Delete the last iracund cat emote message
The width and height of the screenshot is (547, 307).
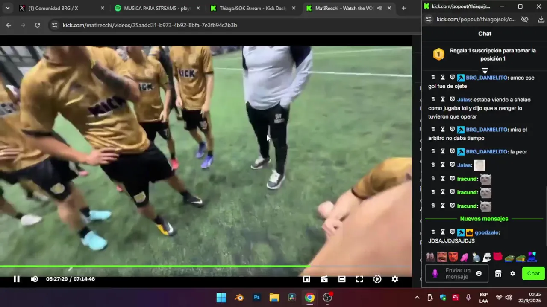tap(433, 206)
